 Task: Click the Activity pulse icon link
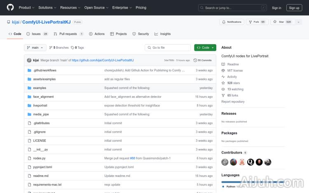[223, 77]
